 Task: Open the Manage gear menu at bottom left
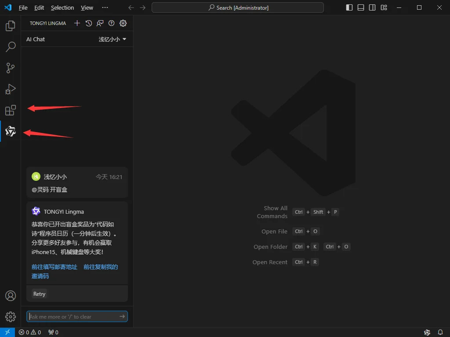11,316
